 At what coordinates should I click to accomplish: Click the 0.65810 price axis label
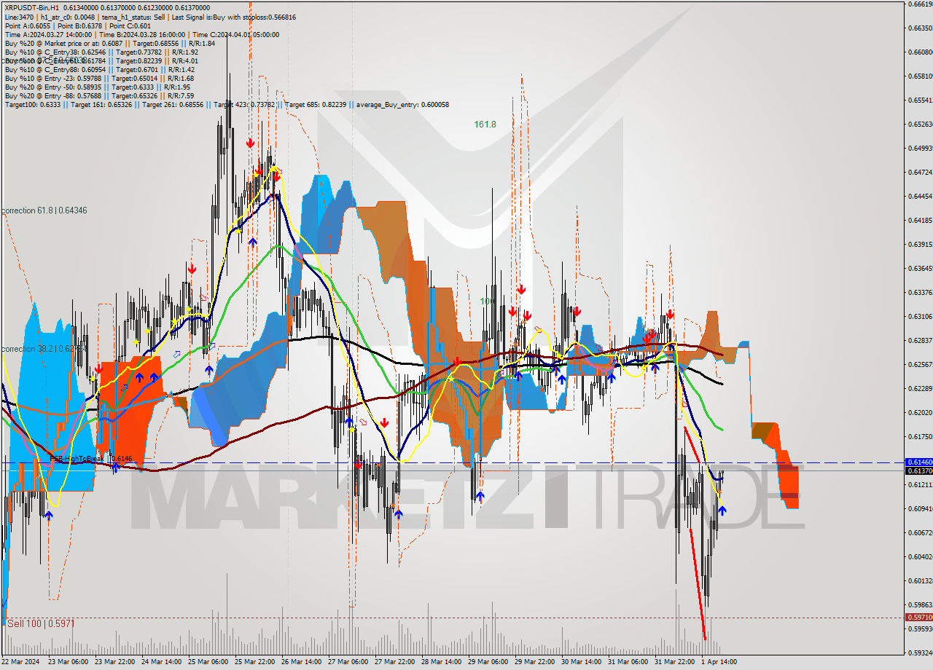(x=920, y=76)
